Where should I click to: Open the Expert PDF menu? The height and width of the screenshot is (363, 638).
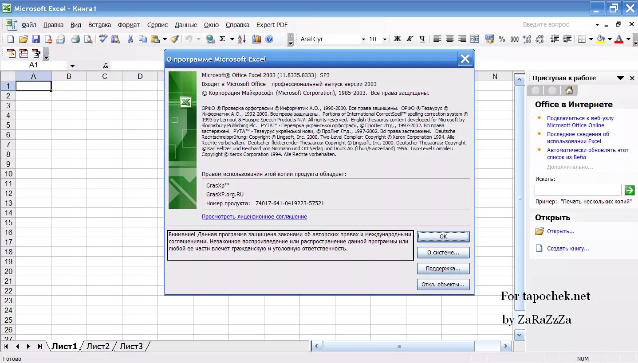[x=272, y=25]
